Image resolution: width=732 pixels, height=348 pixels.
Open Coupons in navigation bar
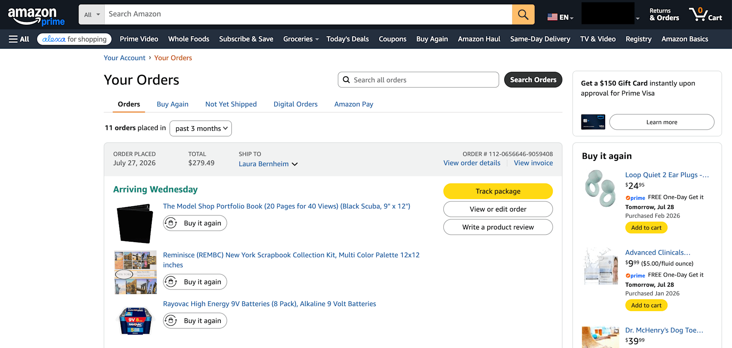click(x=392, y=39)
